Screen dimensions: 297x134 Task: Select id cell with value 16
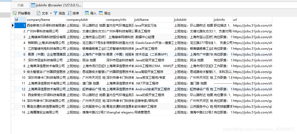click(x=20, y=112)
